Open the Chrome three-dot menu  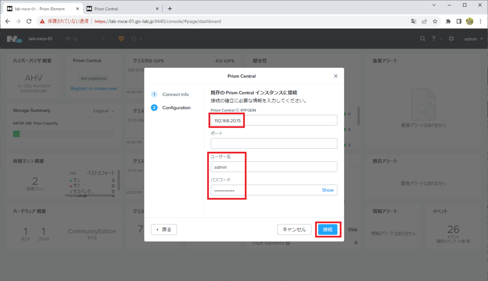click(x=481, y=21)
